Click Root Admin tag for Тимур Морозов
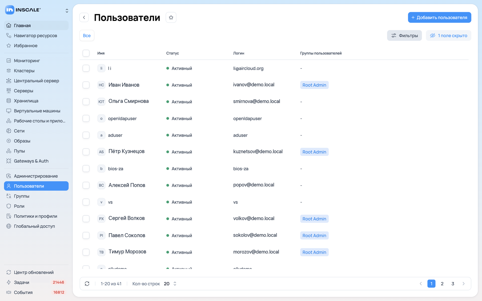 [314, 252]
